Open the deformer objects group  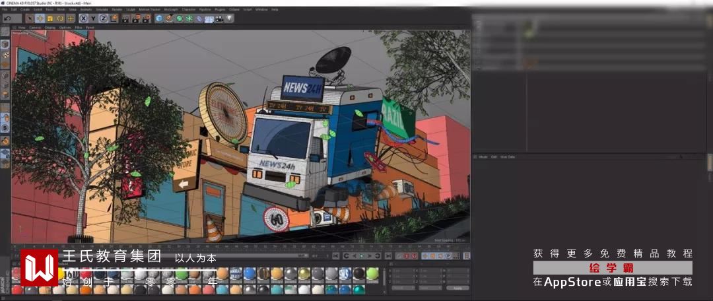pos(199,18)
